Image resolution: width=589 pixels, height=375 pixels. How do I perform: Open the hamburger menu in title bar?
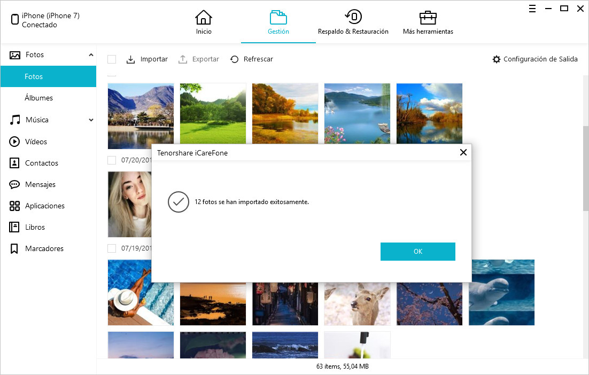pyautogui.click(x=532, y=9)
